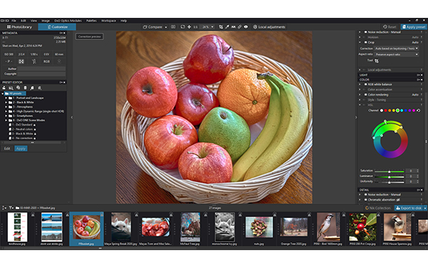Screen dimensions: 428x268
Task: Click Export to disk button
Action: [409, 208]
